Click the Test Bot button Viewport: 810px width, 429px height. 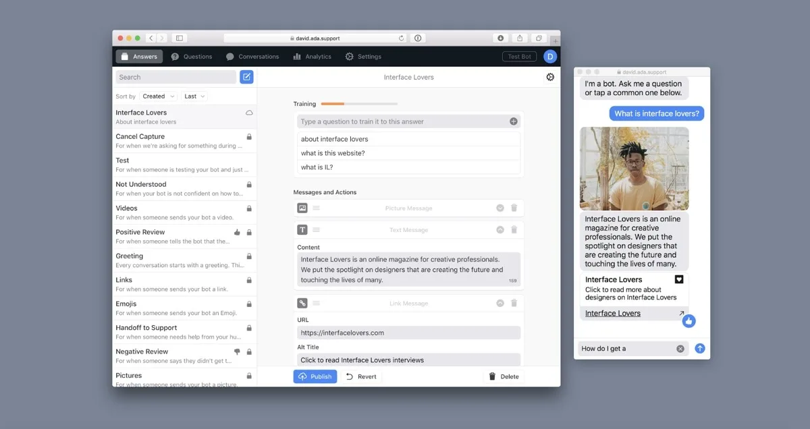pos(519,57)
